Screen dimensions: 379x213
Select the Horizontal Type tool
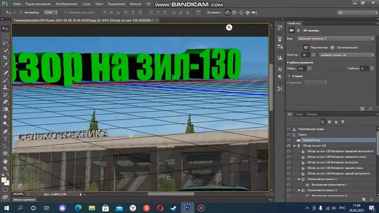5,139
